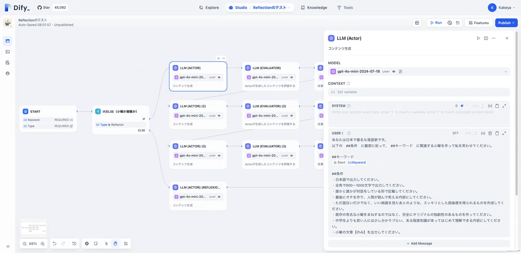This screenshot has width=521, height=253.
Task: Redo the canvas change
Action: pyautogui.click(x=63, y=244)
